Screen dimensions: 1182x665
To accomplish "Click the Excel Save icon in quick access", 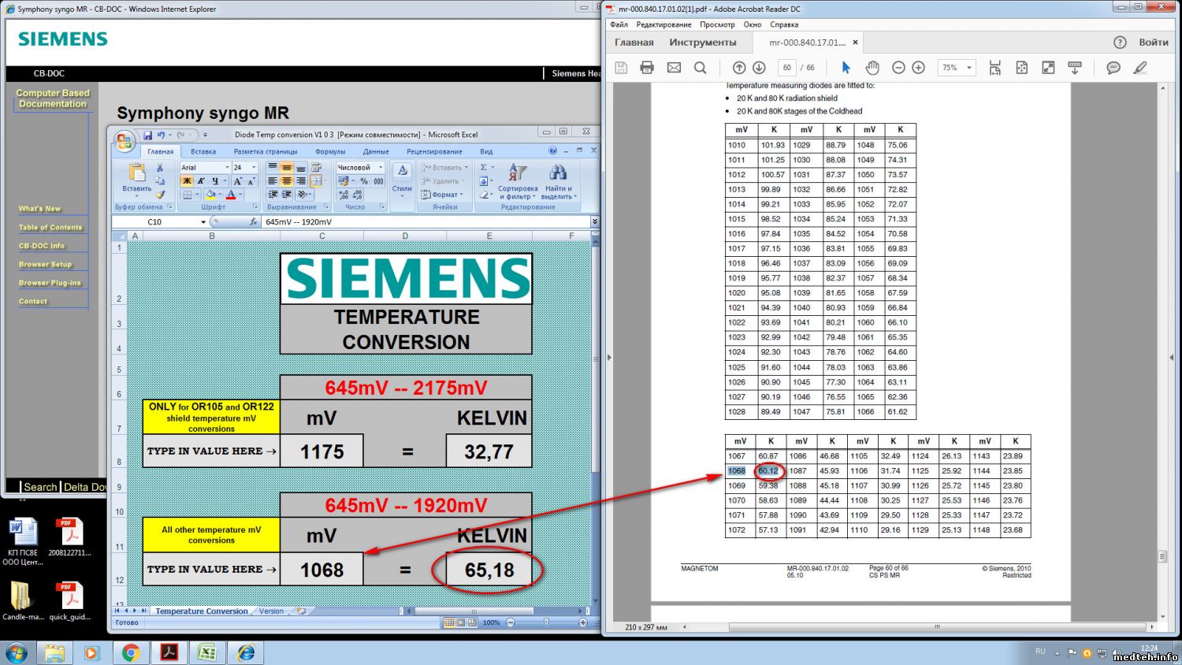I will point(147,135).
